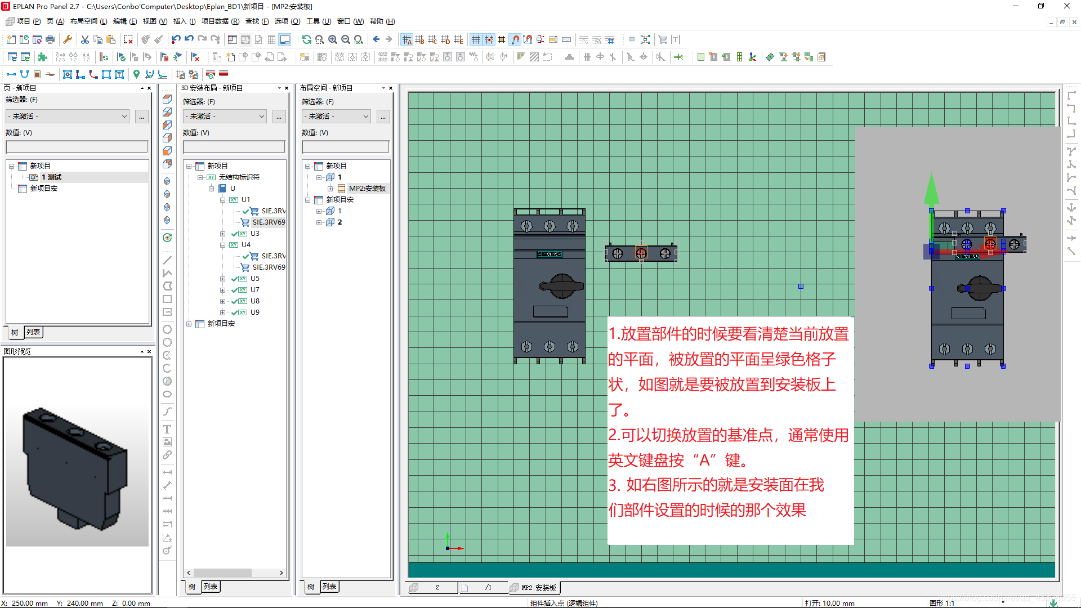The image size is (1081, 608).
Task: Click the green puzzle piece icon
Action: [42, 57]
